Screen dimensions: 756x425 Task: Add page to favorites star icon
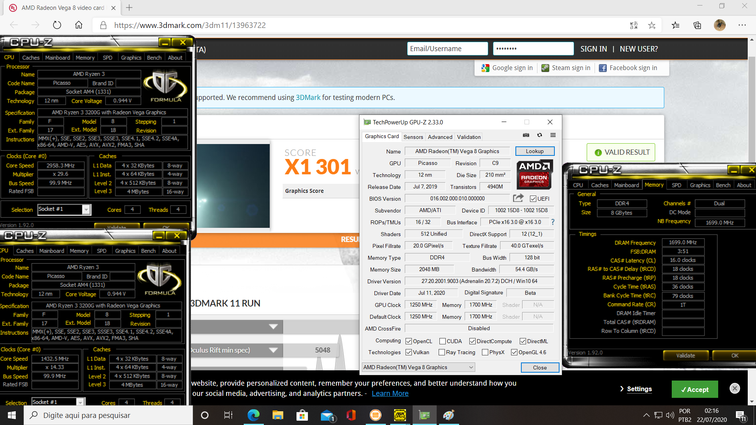[x=652, y=25]
